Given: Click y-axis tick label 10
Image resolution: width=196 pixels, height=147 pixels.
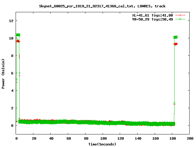Looking at the screenshot, I should click(x=11, y=38).
